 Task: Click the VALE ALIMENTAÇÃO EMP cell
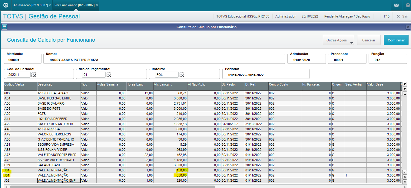(59, 180)
